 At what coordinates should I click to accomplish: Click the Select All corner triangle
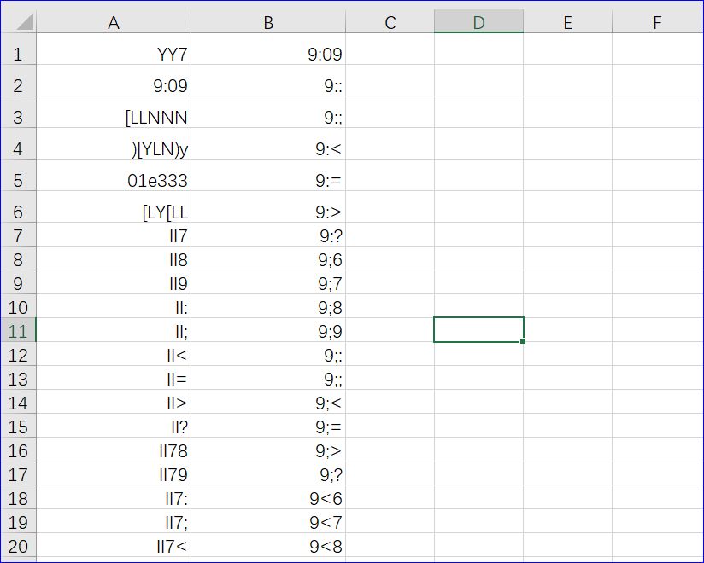25,22
